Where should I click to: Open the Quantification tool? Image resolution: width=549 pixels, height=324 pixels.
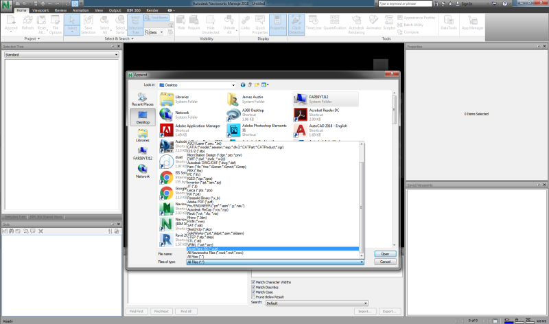335,23
